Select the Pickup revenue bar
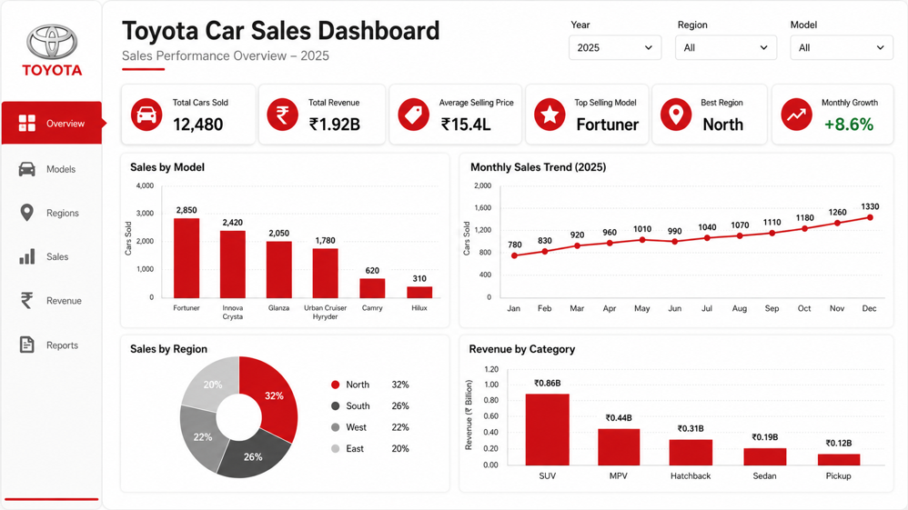Screen dimensions: 908x510 [x=839, y=460]
